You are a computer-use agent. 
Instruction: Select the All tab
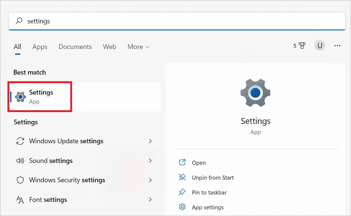[x=17, y=47]
